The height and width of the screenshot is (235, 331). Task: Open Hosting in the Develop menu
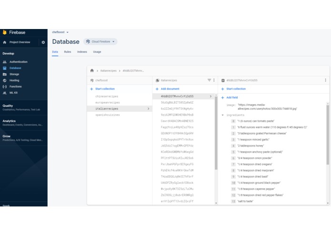[14, 80]
